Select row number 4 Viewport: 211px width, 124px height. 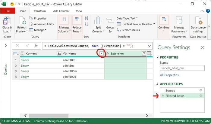click(16, 77)
